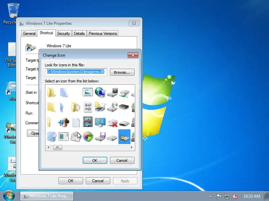The image size is (269, 201).
Task: Select the blue search magnifier document icon
Action: pyautogui.click(x=51, y=137)
